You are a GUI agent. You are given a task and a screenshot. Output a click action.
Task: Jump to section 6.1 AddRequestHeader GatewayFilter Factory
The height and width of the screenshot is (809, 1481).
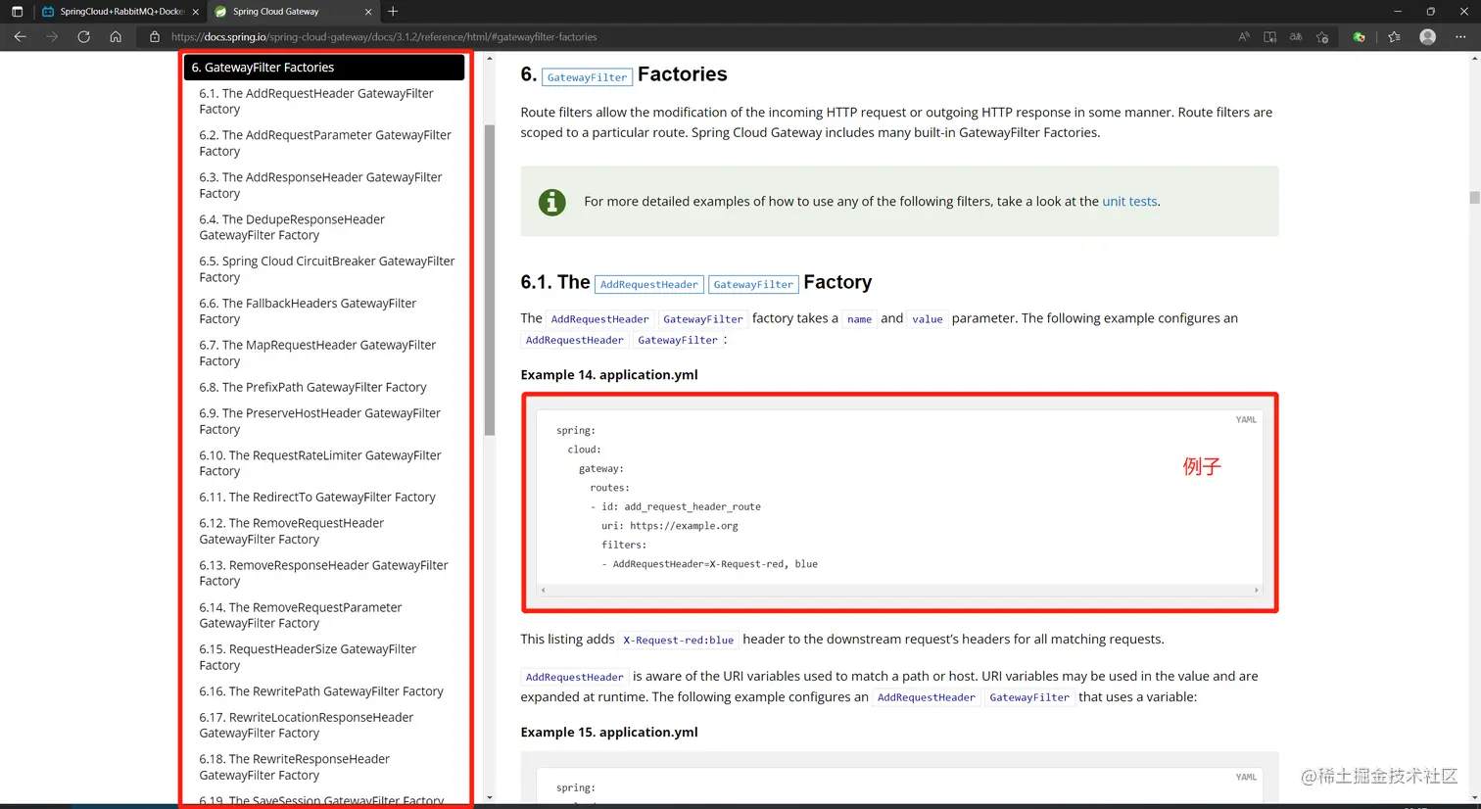[316, 101]
